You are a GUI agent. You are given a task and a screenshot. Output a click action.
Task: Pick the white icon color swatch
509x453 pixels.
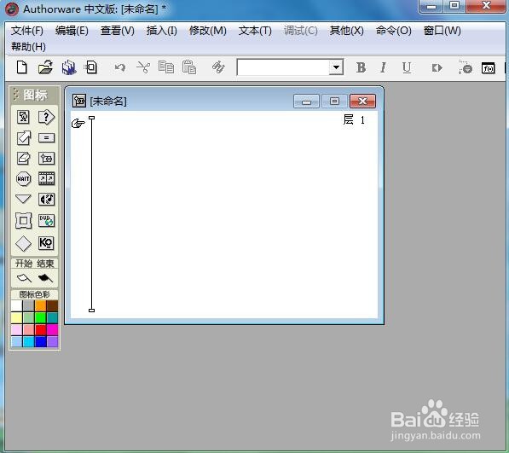tap(16, 305)
